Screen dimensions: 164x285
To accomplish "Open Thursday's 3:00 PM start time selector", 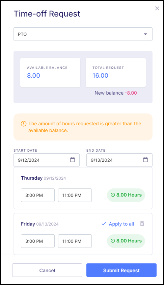I will tap(38, 195).
